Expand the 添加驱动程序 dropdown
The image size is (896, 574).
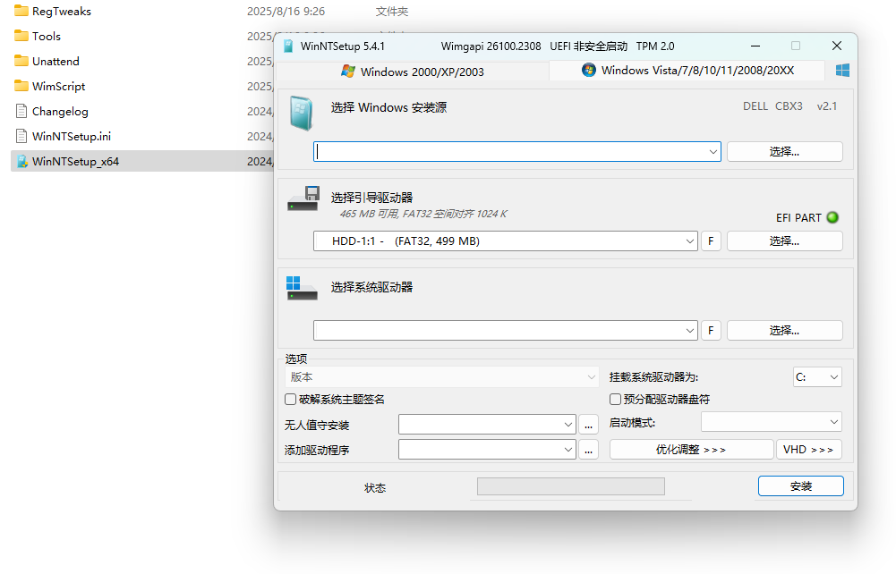coord(568,450)
